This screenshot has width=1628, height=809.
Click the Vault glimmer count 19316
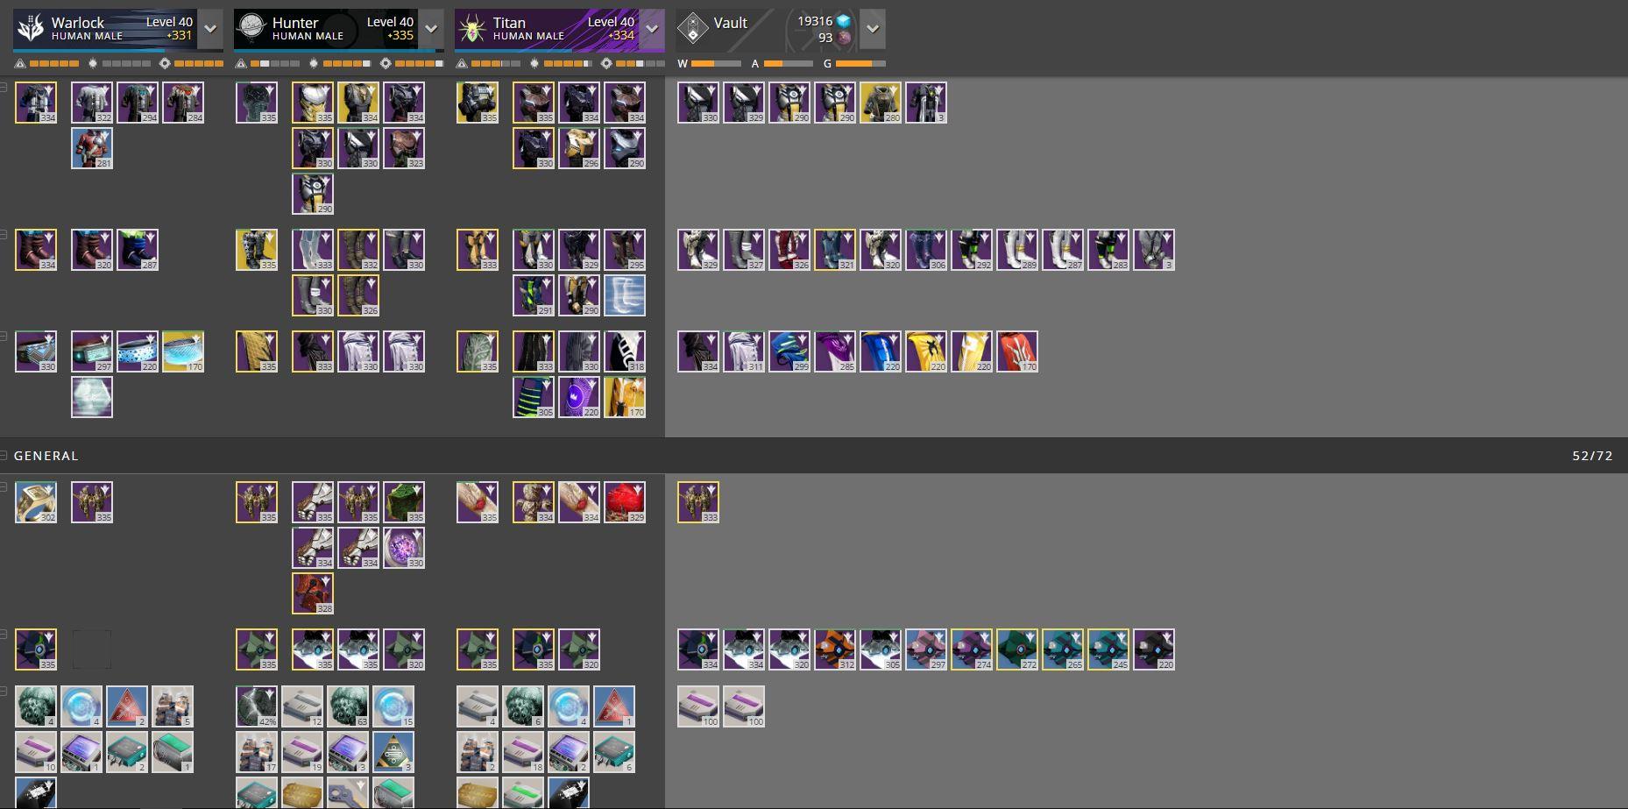click(x=815, y=21)
